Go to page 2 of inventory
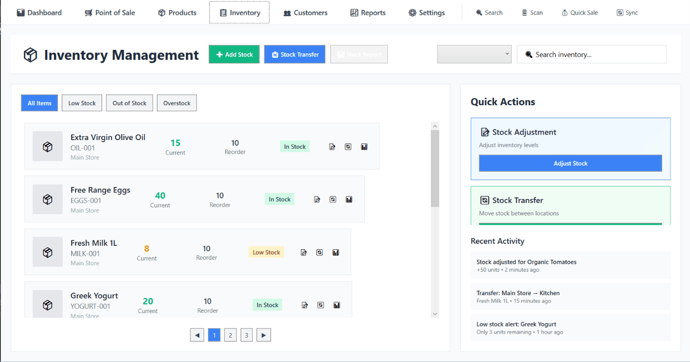The image size is (690, 362). (x=230, y=335)
